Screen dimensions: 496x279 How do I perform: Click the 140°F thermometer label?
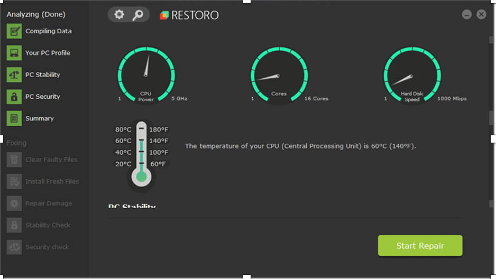159,141
